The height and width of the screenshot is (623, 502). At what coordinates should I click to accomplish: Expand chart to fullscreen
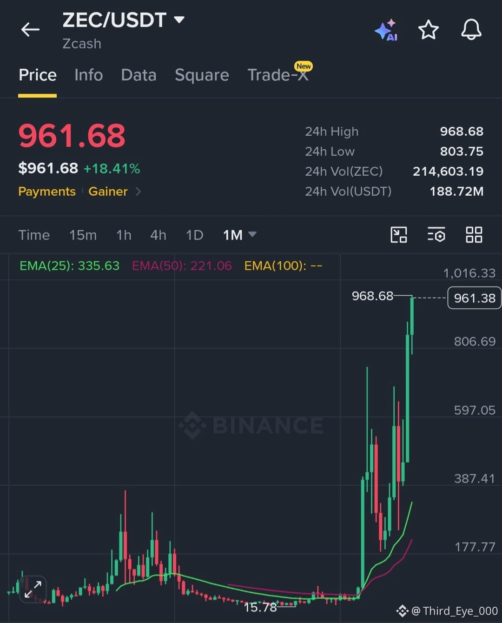tap(33, 590)
